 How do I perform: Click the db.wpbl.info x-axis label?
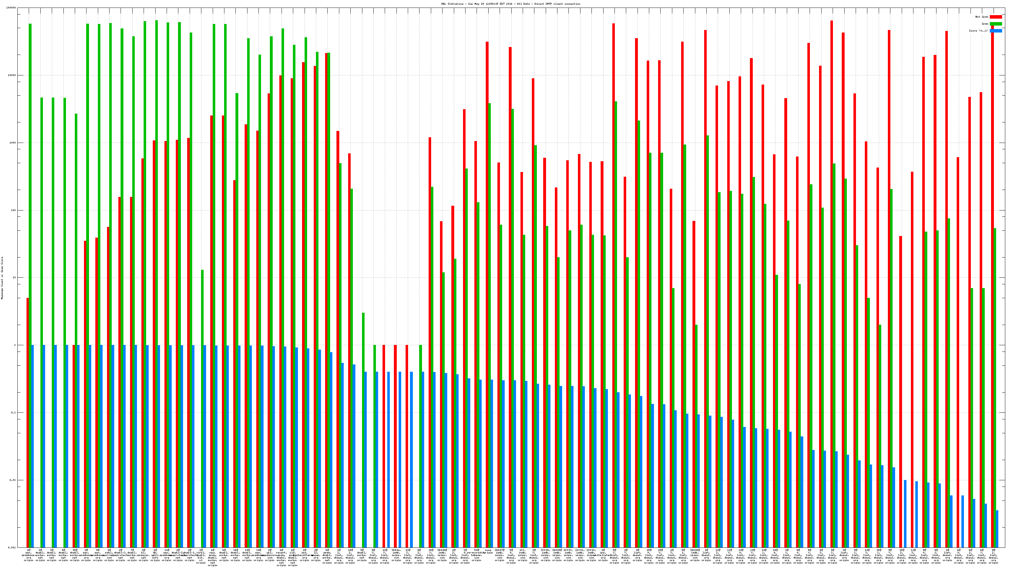(x=155, y=555)
